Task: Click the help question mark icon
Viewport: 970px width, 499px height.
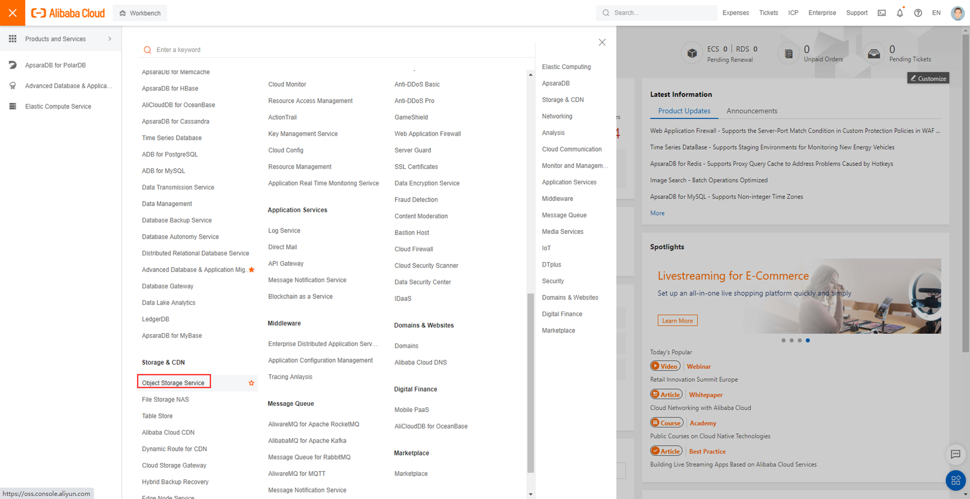Action: 918,13
